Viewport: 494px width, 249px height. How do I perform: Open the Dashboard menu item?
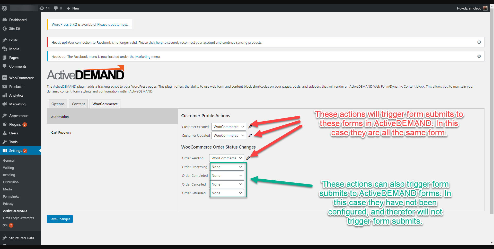point(18,20)
